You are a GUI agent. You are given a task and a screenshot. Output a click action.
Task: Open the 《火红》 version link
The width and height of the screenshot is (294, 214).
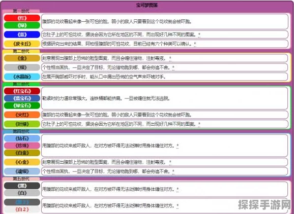22,115
